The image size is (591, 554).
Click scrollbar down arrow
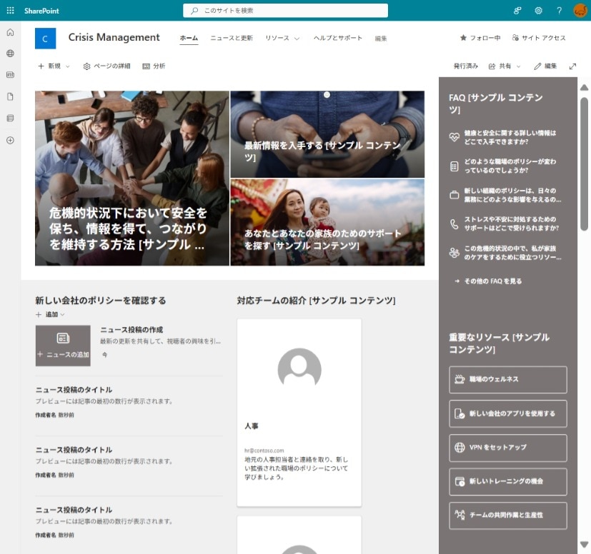[x=585, y=545]
